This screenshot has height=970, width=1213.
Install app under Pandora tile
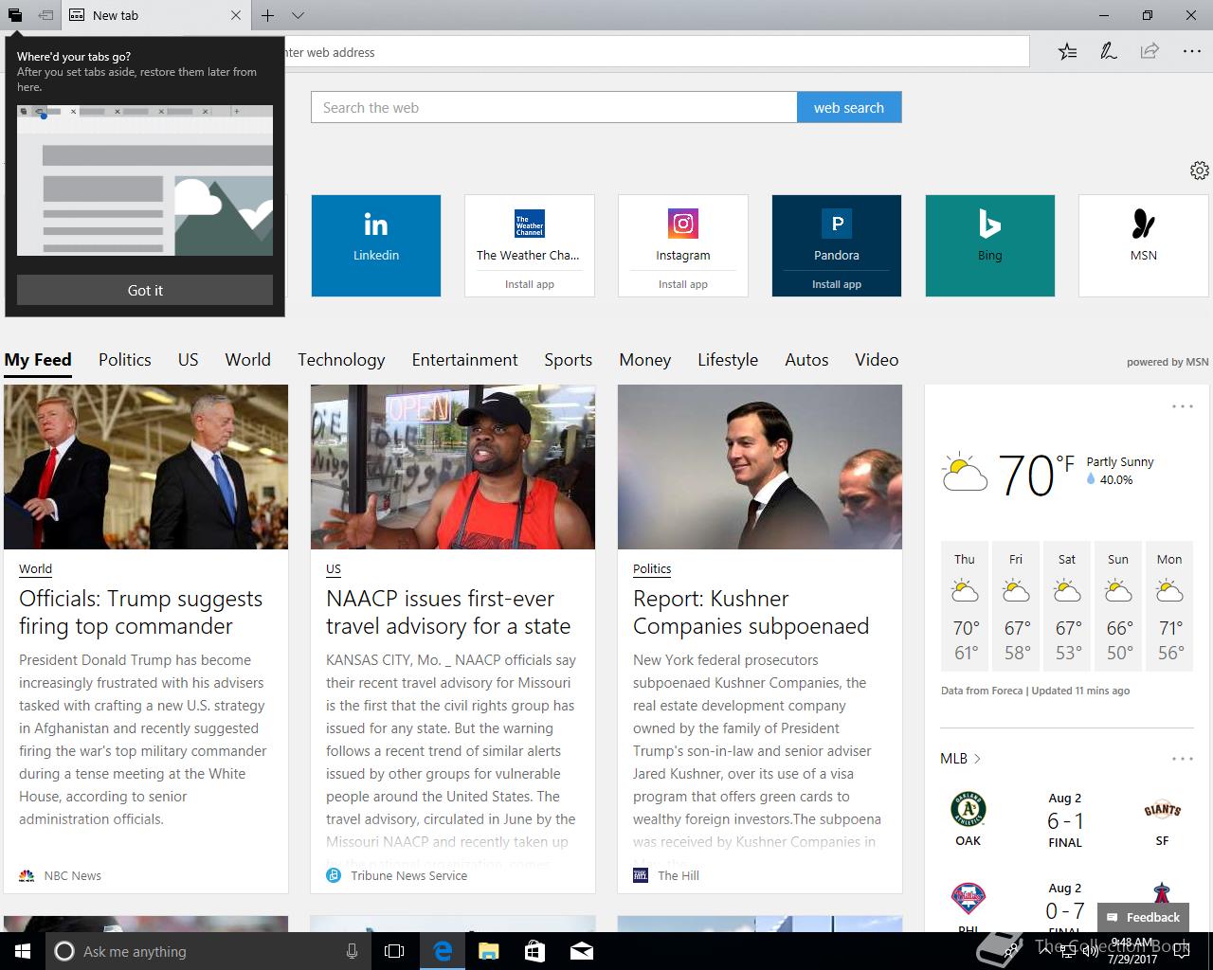[x=837, y=284]
